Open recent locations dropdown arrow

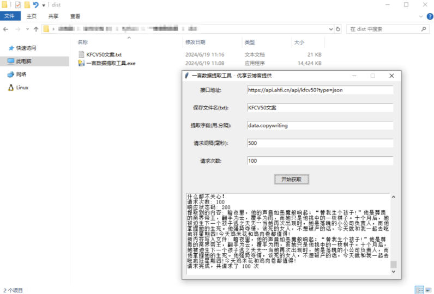pos(27,29)
